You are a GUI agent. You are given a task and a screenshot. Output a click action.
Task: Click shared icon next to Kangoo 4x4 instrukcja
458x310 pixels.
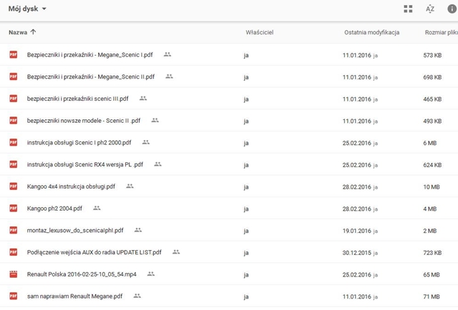pyautogui.click(x=130, y=186)
